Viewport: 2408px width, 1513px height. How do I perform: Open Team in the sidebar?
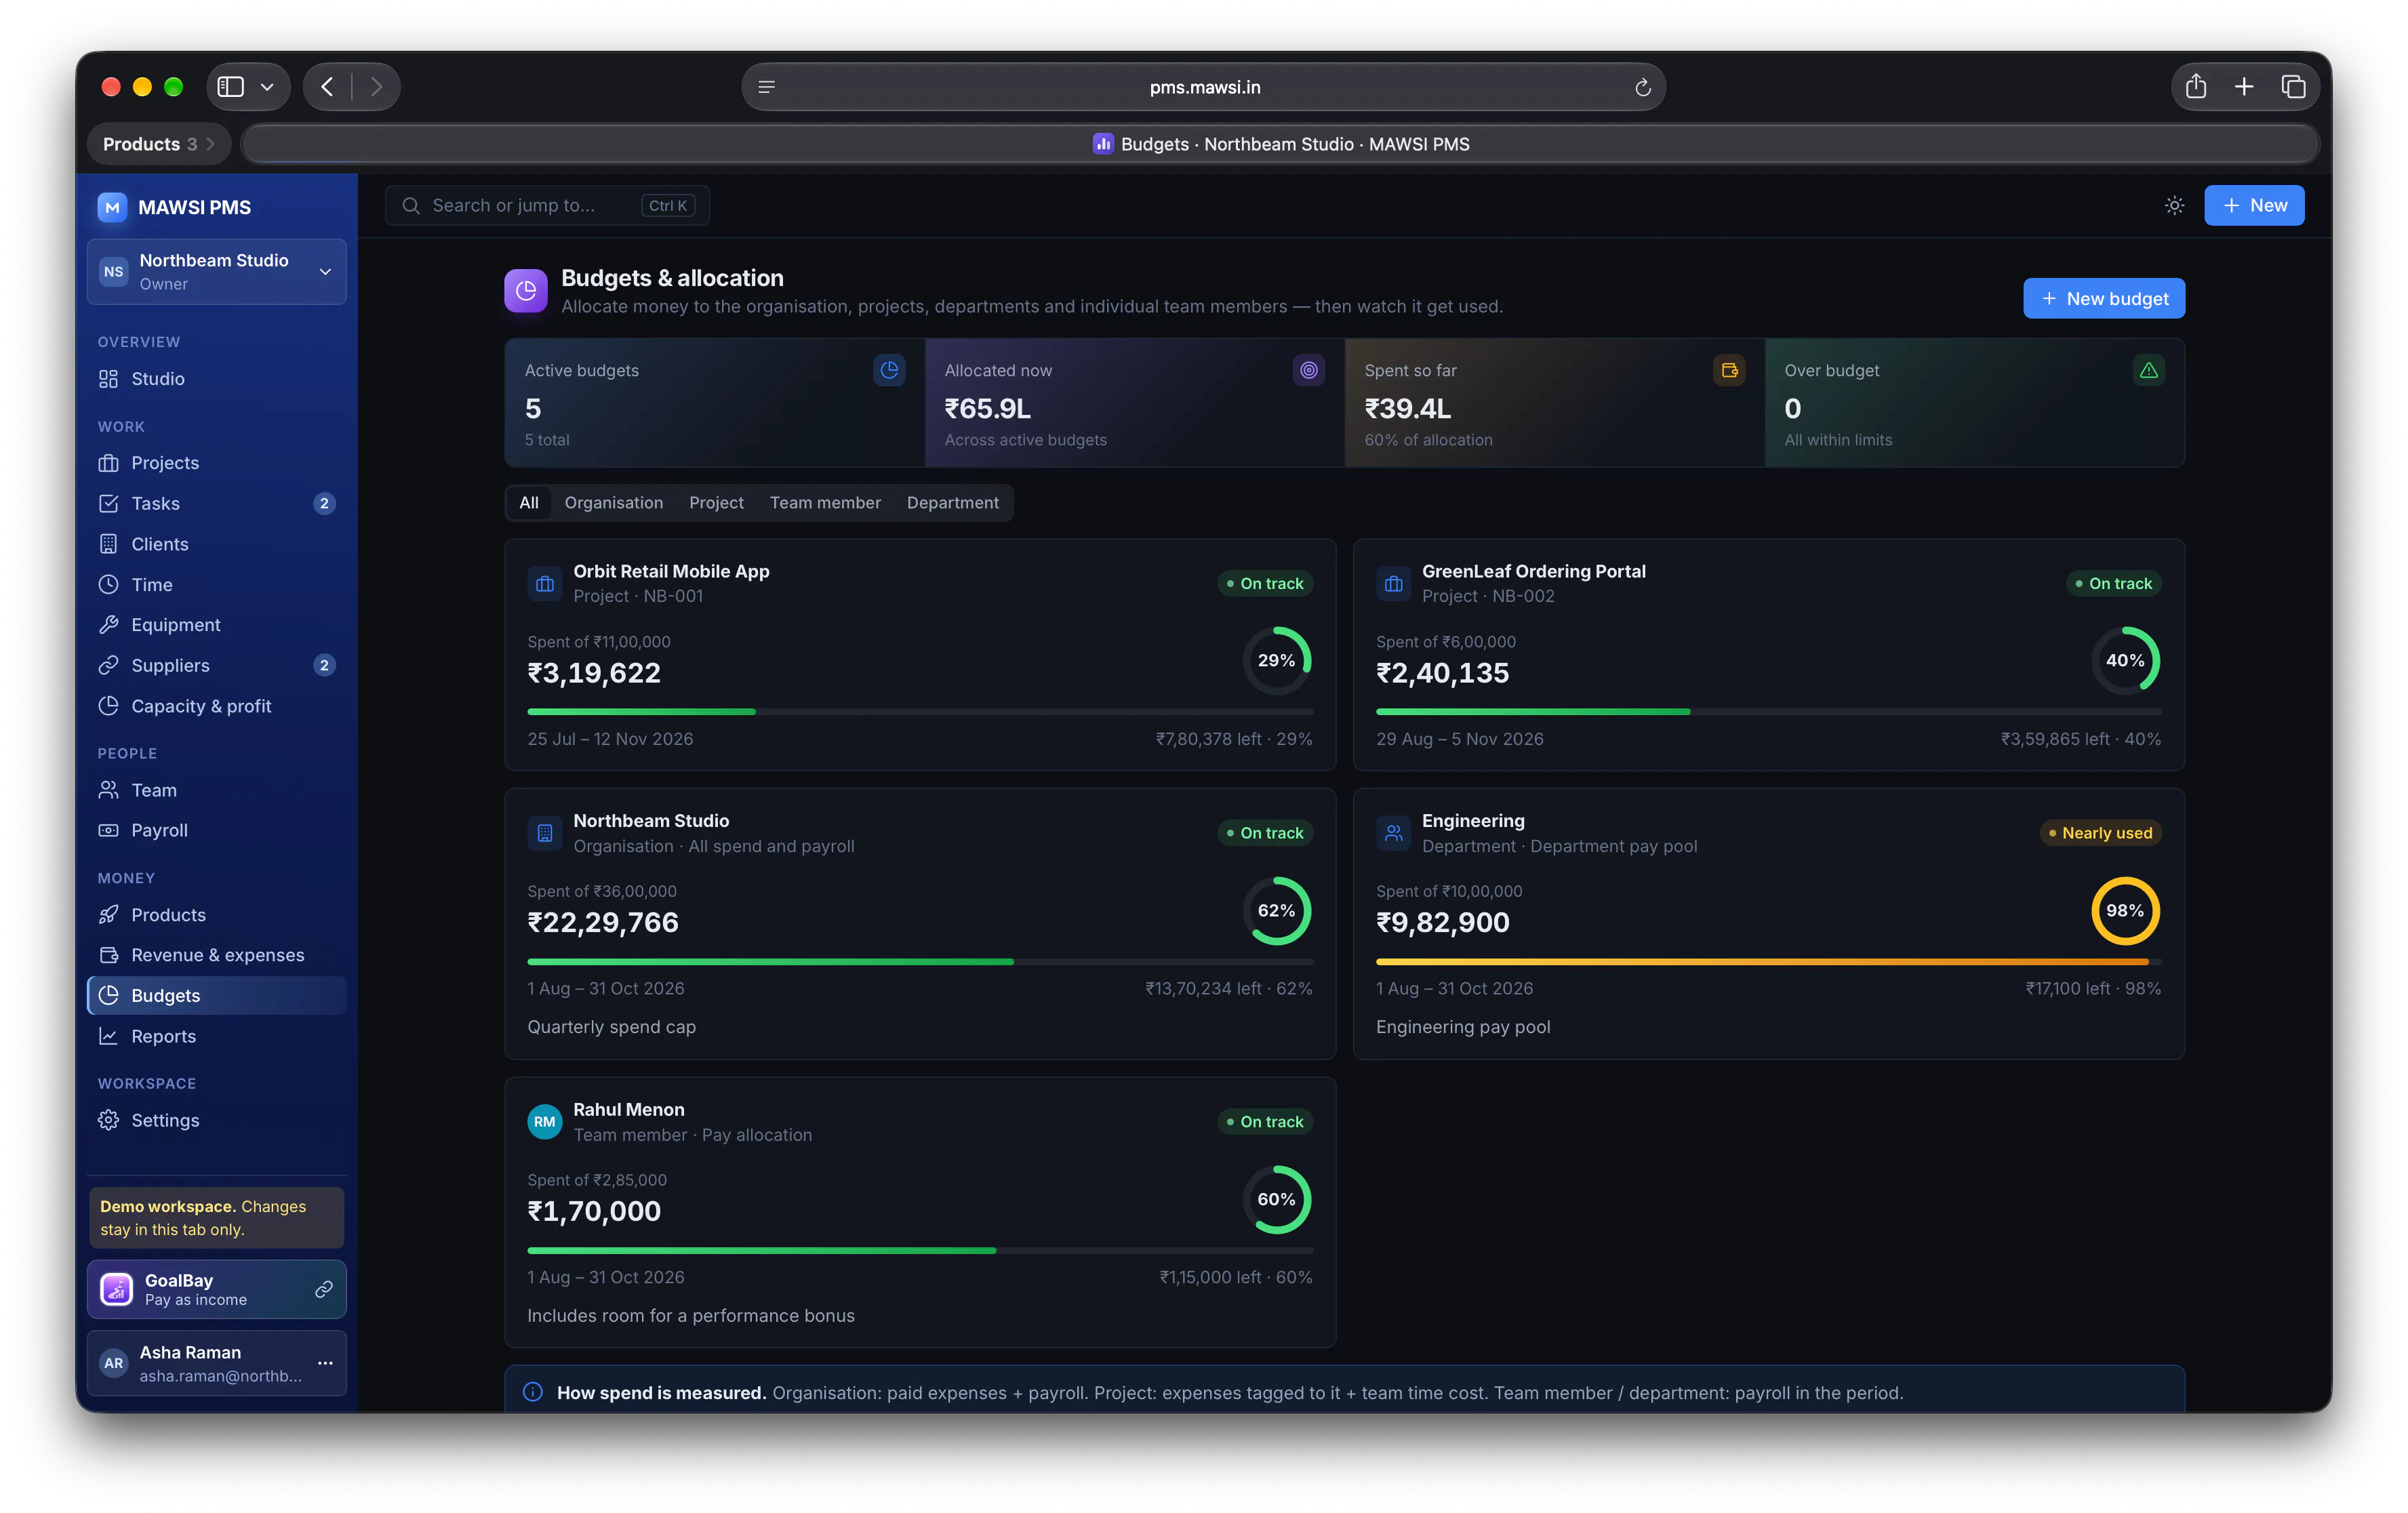coord(217,790)
